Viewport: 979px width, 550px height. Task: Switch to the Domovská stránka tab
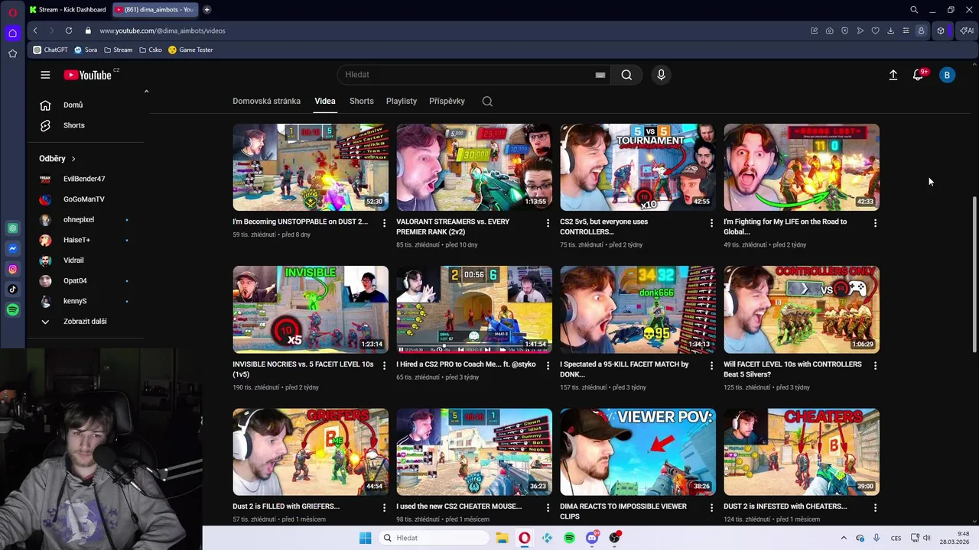[x=266, y=101]
